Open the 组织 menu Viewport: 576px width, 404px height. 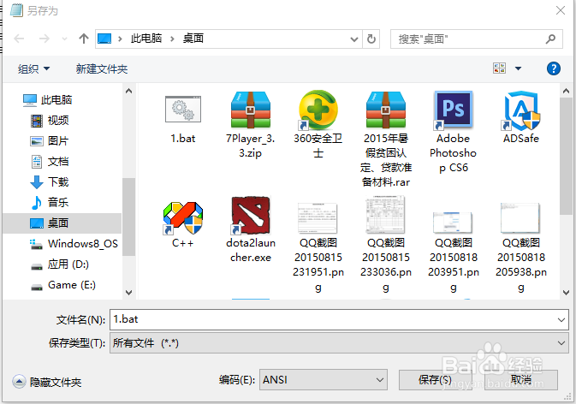[x=33, y=68]
